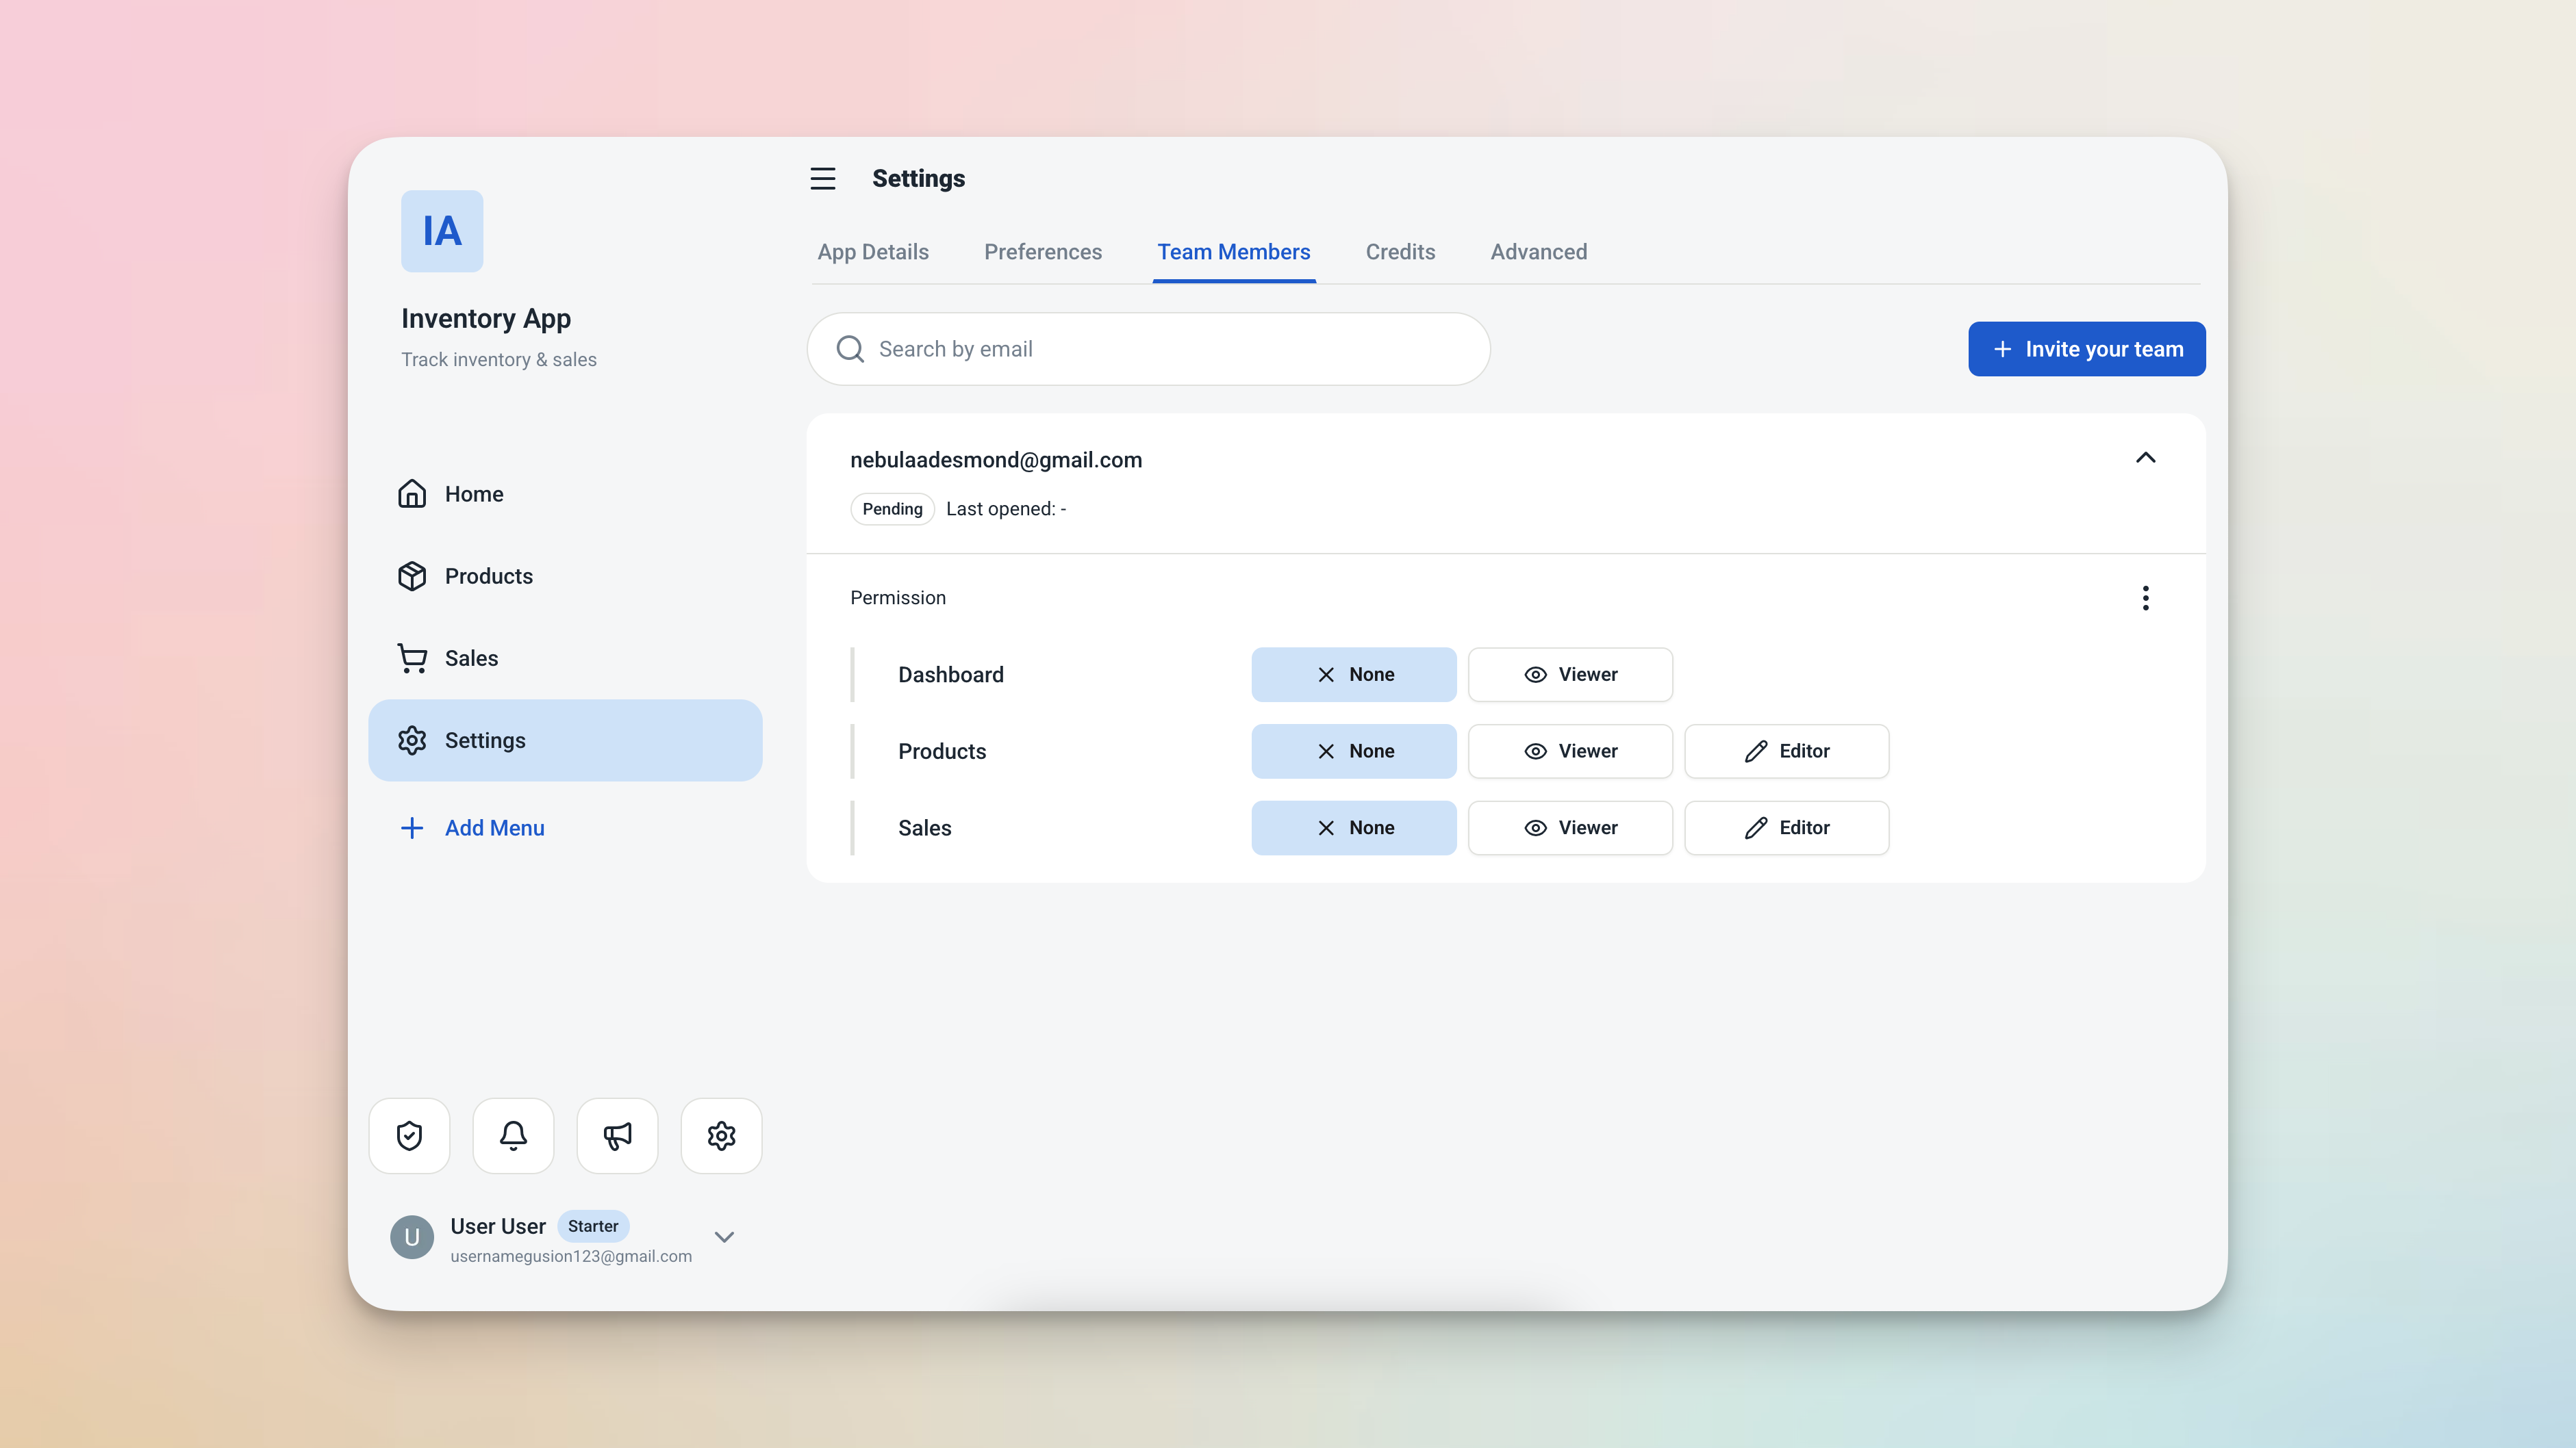Click the Home house icon in the sidebar

point(412,493)
